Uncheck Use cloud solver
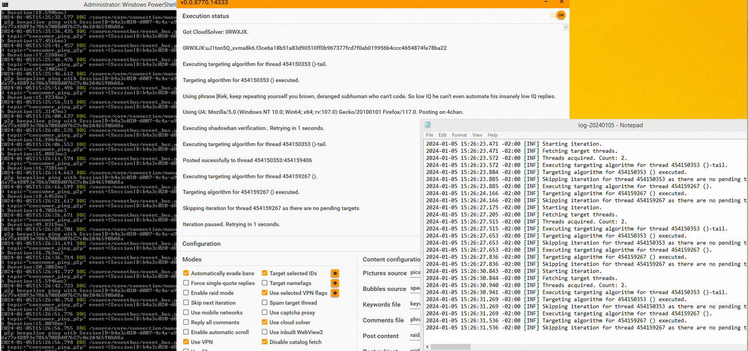 (265, 322)
